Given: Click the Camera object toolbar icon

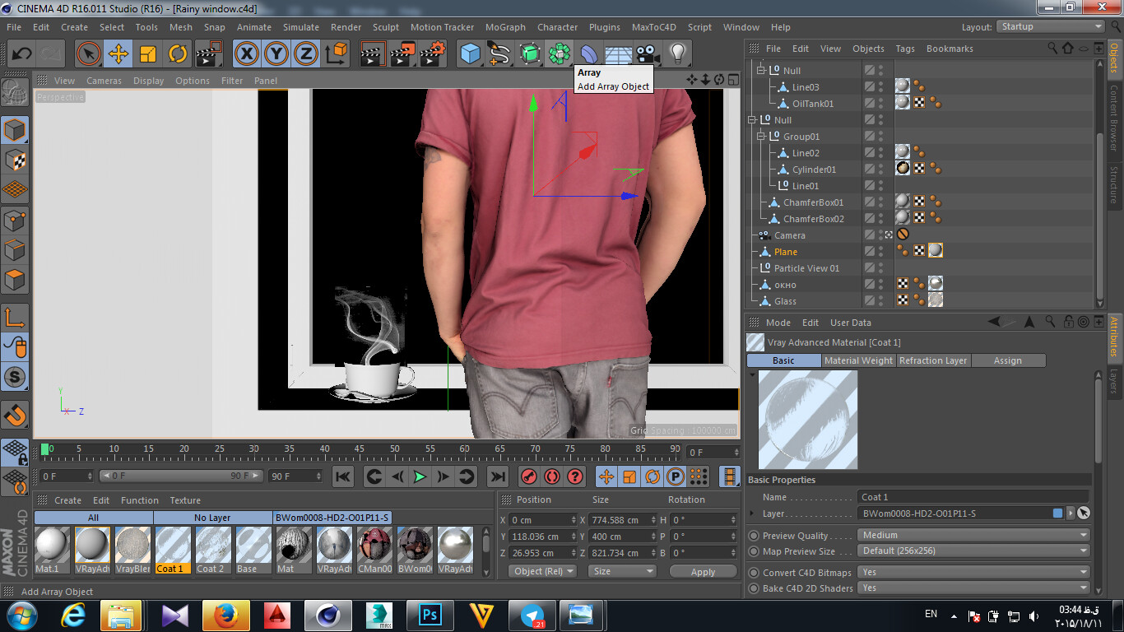Looking at the screenshot, I should tap(648, 54).
